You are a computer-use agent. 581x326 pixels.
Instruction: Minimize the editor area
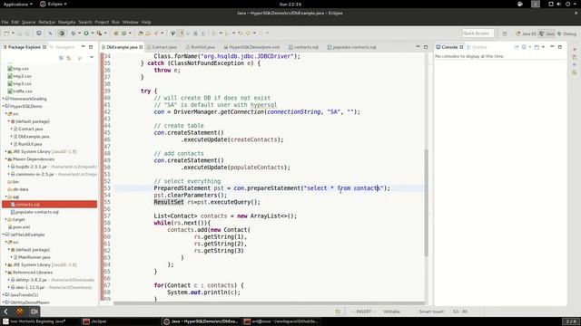[x=418, y=47]
